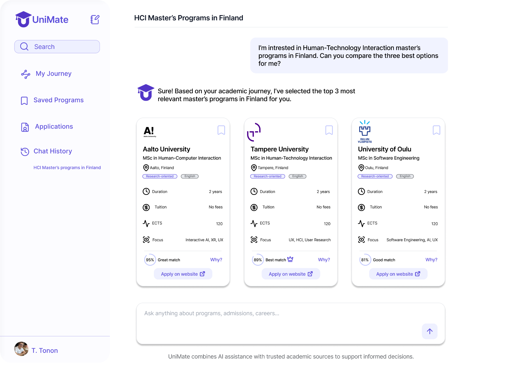Click ECTS pulse icon on Oulu card

[361, 224]
